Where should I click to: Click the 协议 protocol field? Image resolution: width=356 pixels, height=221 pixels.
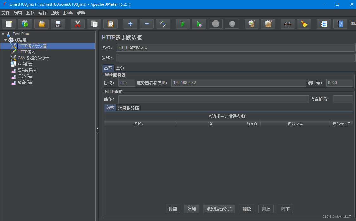pyautogui.click(x=127, y=83)
